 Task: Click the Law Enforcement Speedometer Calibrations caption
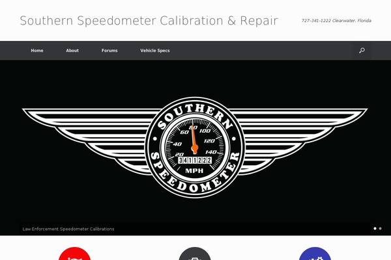pos(68,229)
